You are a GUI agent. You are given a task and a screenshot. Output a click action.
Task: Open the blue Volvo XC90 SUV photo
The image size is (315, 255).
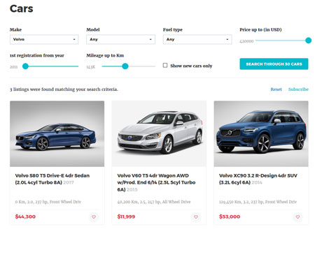tap(261, 133)
